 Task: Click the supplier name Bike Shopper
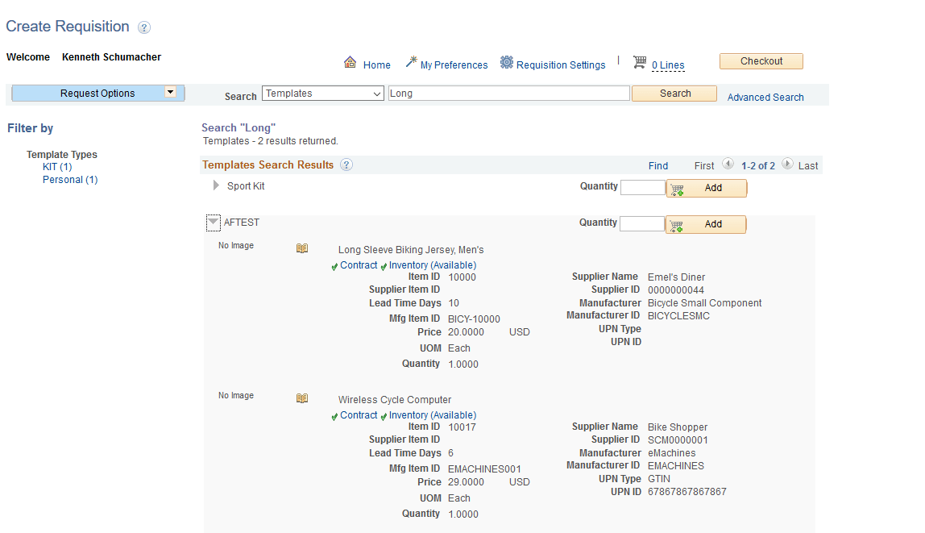click(x=677, y=427)
